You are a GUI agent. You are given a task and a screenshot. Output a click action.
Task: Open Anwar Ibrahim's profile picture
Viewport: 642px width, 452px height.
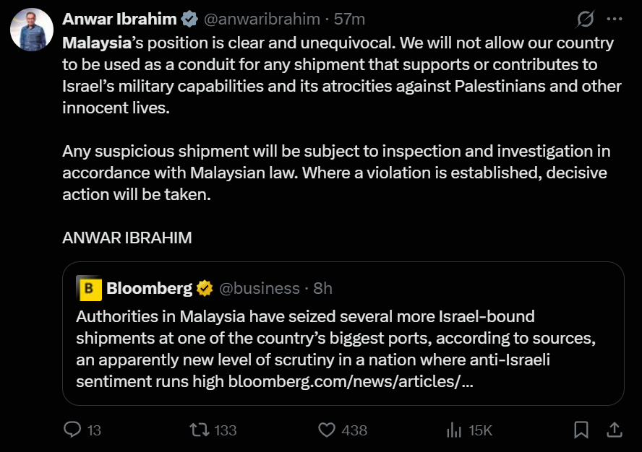point(32,30)
